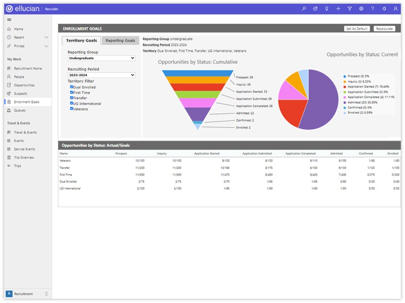Click the search magnifier icon in header

[304, 9]
